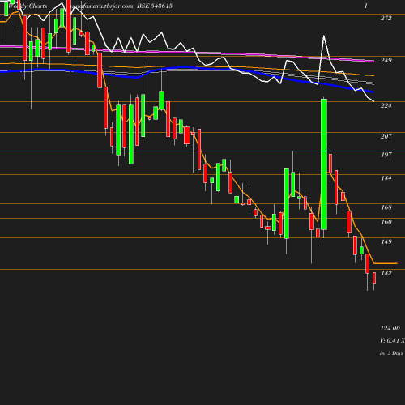Click the "in 3 Days" text

[391, 353]
